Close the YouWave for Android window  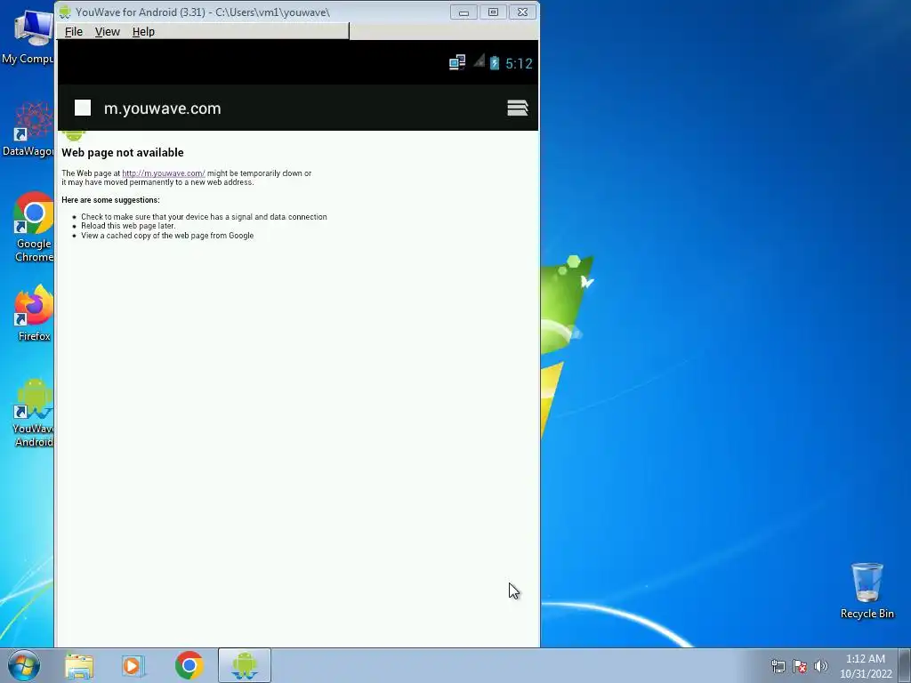[522, 12]
